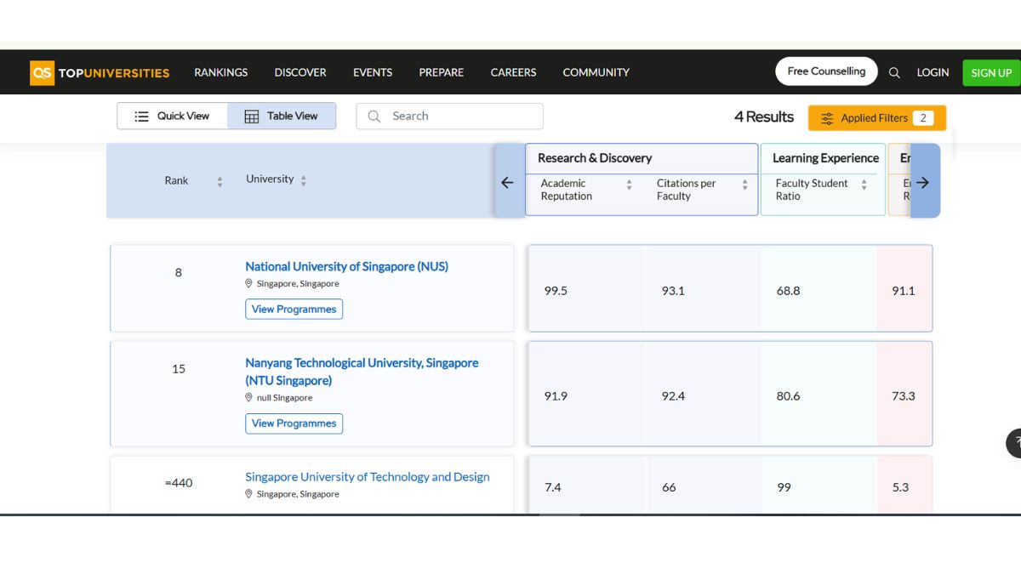Click the Sign Up button
Viewport: 1021px width, 574px height.
coord(991,72)
